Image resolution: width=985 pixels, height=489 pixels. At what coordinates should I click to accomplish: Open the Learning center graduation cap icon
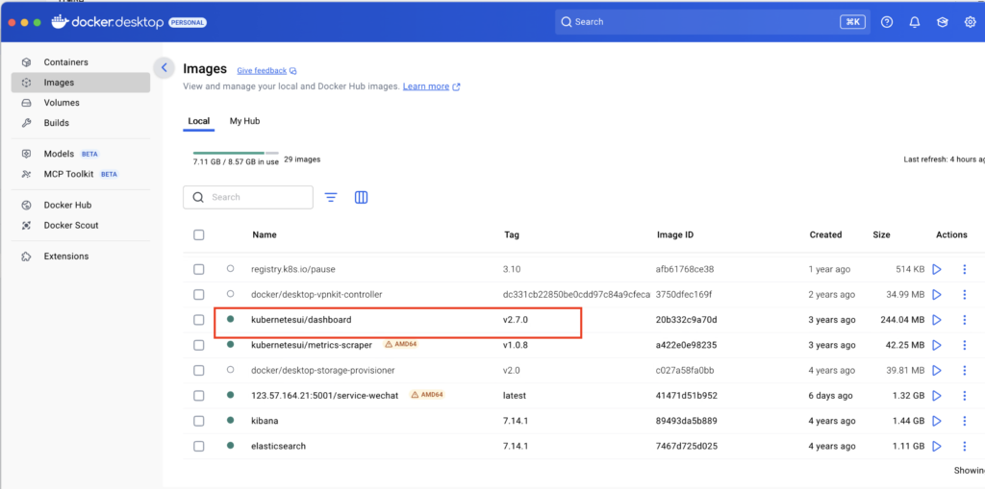pos(943,22)
